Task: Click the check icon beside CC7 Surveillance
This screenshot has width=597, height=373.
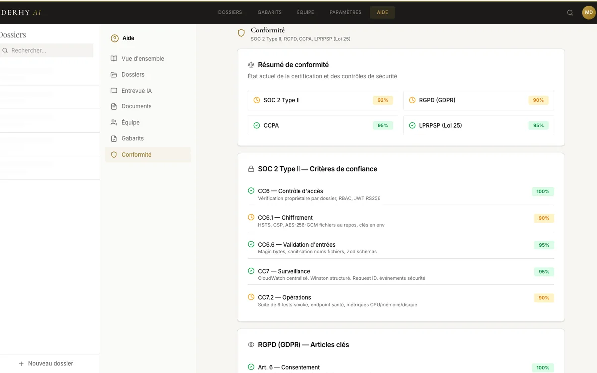Action: pyautogui.click(x=251, y=271)
